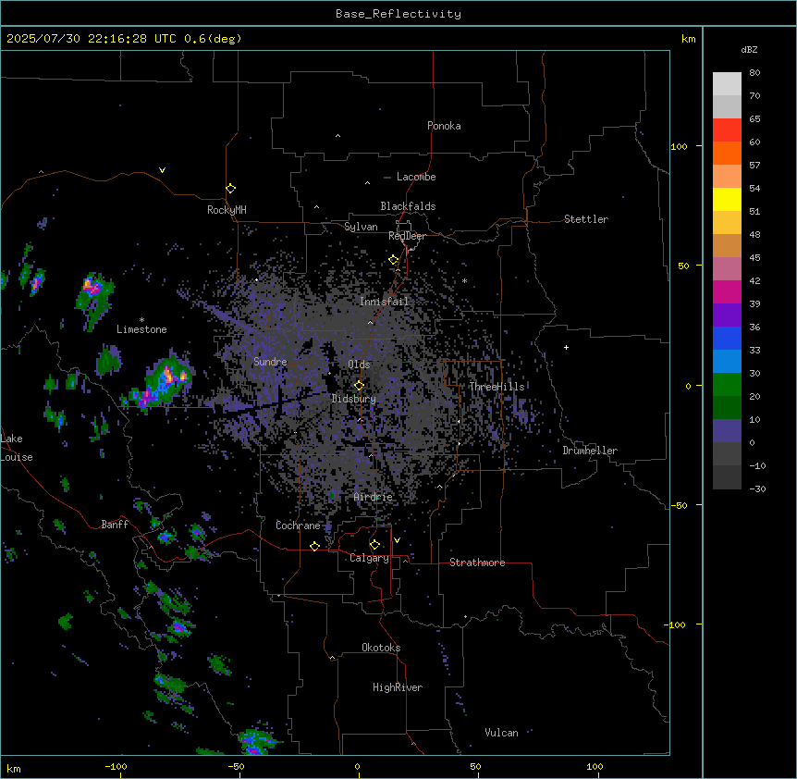Viewport: 797px width, 779px height.
Task: Pick the dark gray swatch between -10 and -30 dBZ
Action: pyautogui.click(x=727, y=477)
